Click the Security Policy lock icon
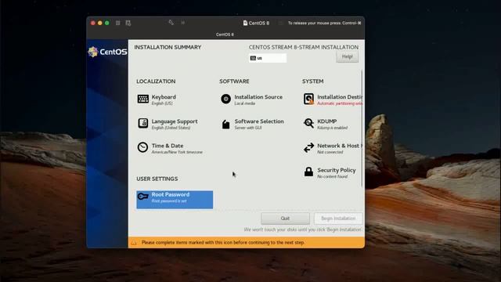 coord(308,172)
